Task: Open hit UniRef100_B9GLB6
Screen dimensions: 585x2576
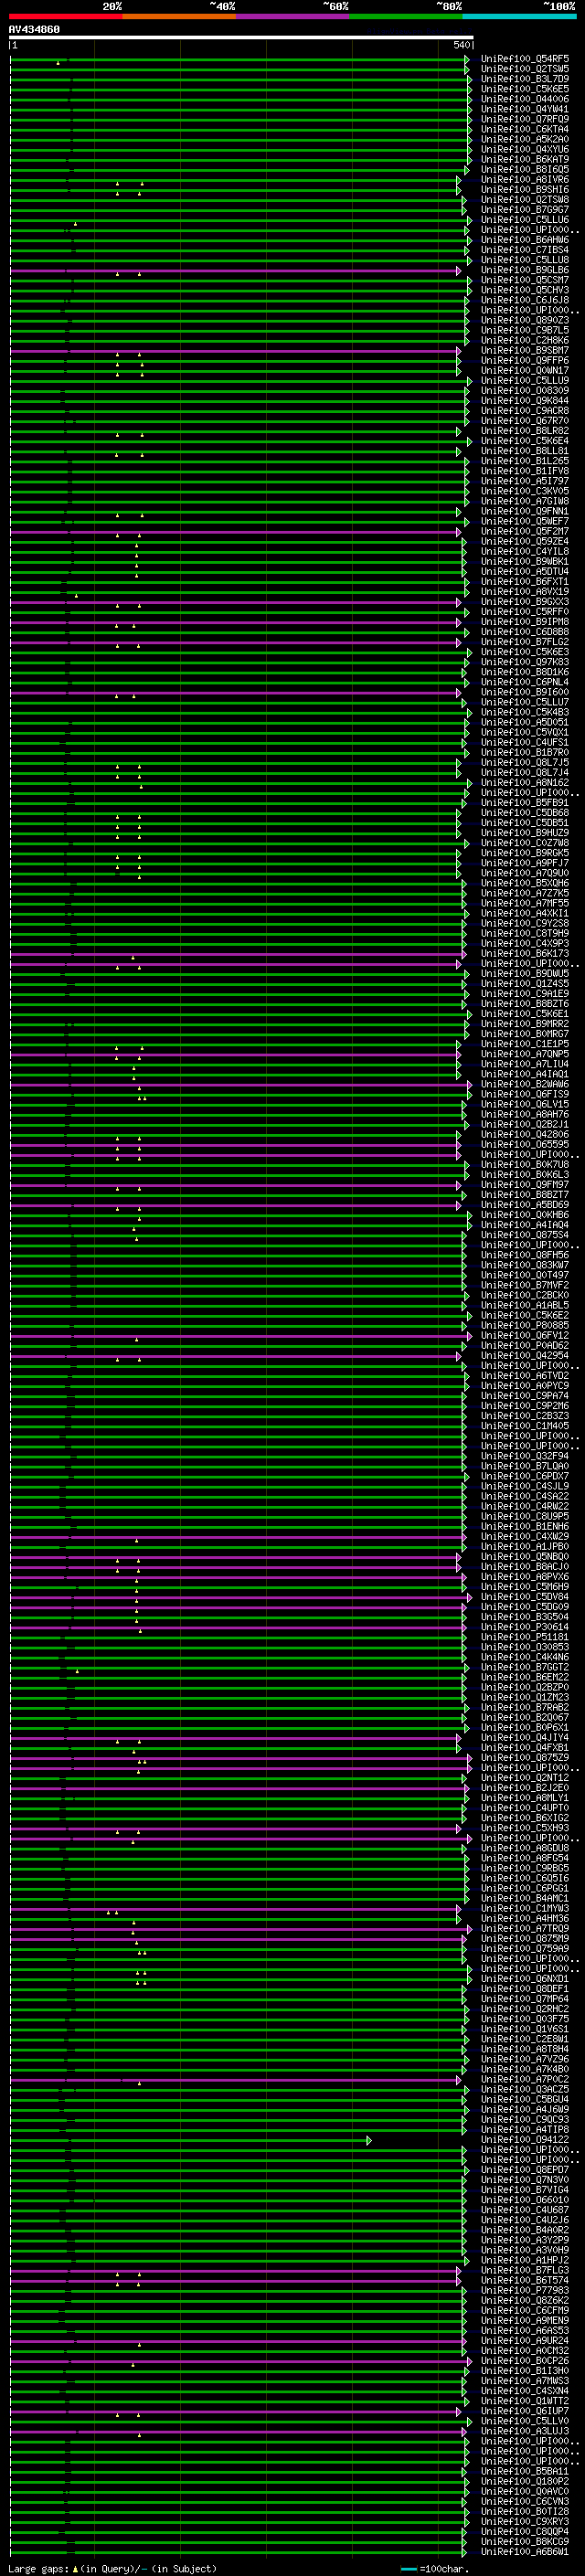Action: point(525,270)
